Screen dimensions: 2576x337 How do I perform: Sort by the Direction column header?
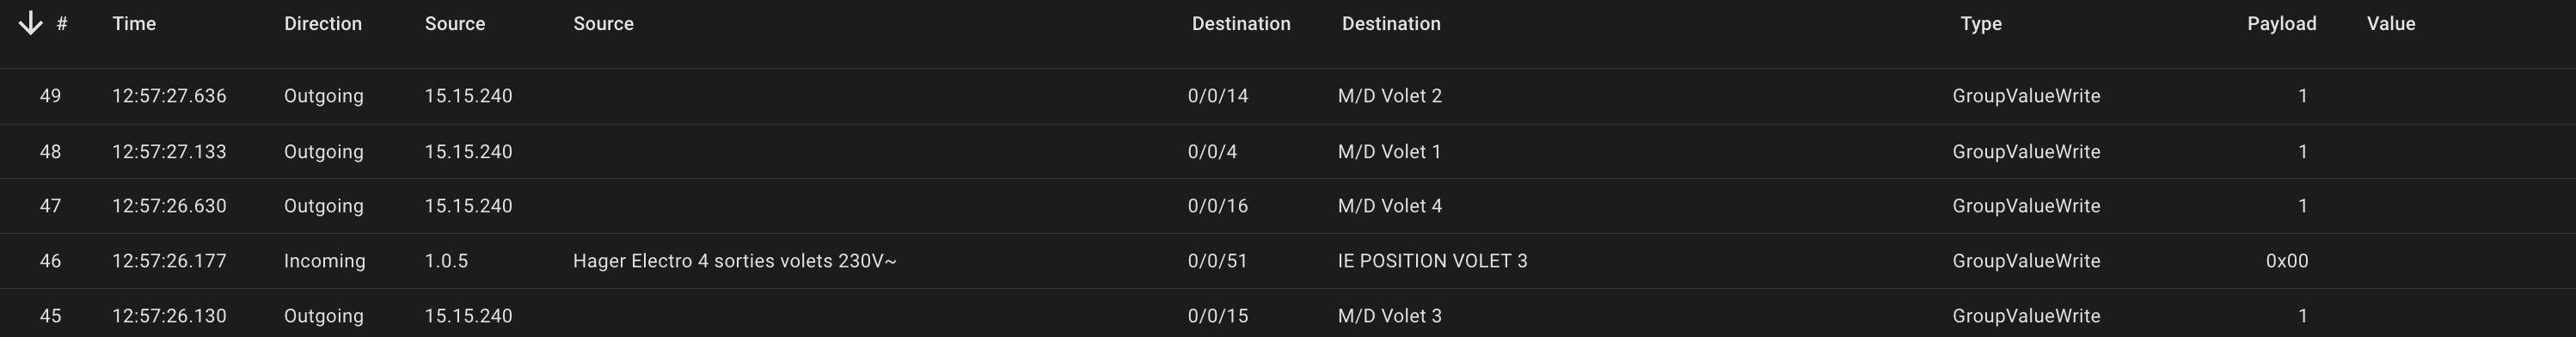click(x=323, y=24)
